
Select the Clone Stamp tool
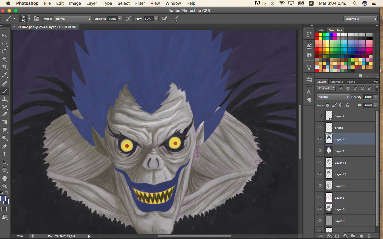5,99
